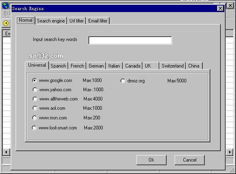Screen dimensions: 236x174
Task: Open the Url filter tab
Action: 76,21
